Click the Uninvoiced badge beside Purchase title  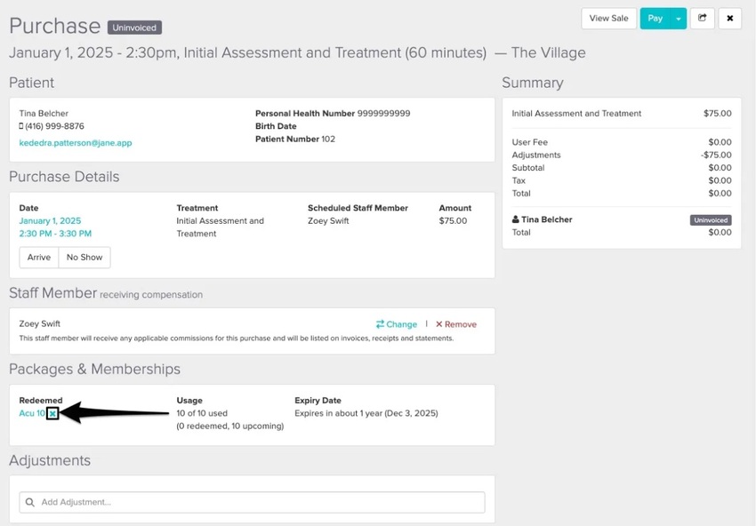(134, 28)
